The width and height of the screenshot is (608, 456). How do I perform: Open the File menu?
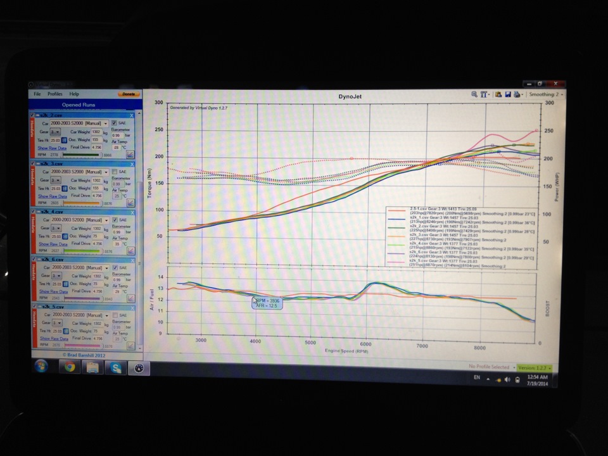point(37,94)
